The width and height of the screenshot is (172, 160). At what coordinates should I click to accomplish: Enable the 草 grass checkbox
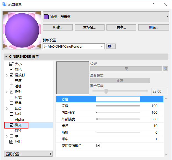[x=11, y=136]
